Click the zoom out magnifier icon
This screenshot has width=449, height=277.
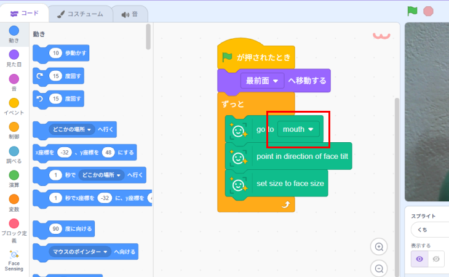click(x=379, y=268)
